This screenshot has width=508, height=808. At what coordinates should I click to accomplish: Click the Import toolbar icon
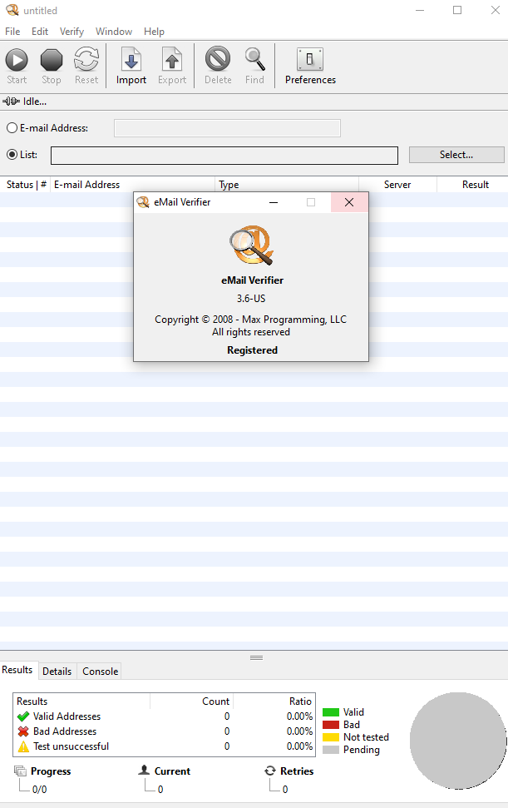point(131,60)
